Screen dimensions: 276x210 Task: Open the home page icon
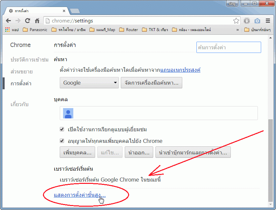[37, 21]
